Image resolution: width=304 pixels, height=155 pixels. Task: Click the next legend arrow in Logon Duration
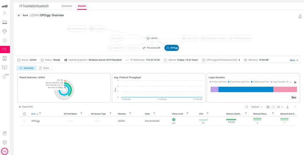point(296,82)
